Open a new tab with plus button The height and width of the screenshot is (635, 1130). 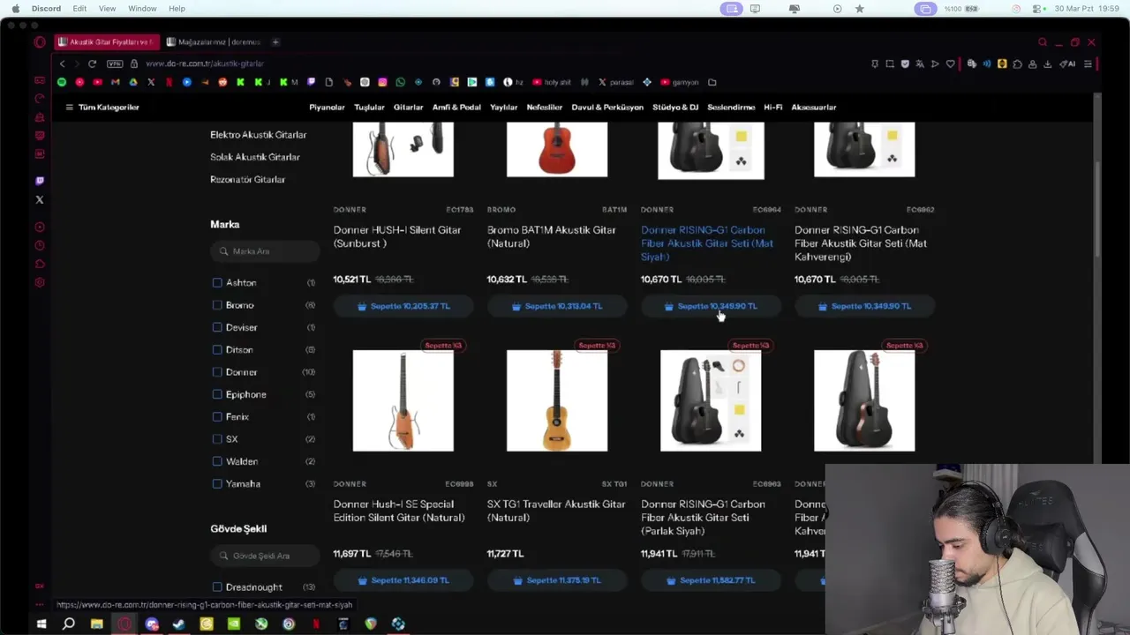(x=275, y=41)
